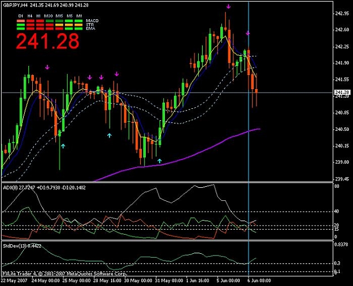Image resolution: width=353 pixels, height=286 pixels.
Task: Click the dark green MACD bar under M30
Action: coord(50,21)
